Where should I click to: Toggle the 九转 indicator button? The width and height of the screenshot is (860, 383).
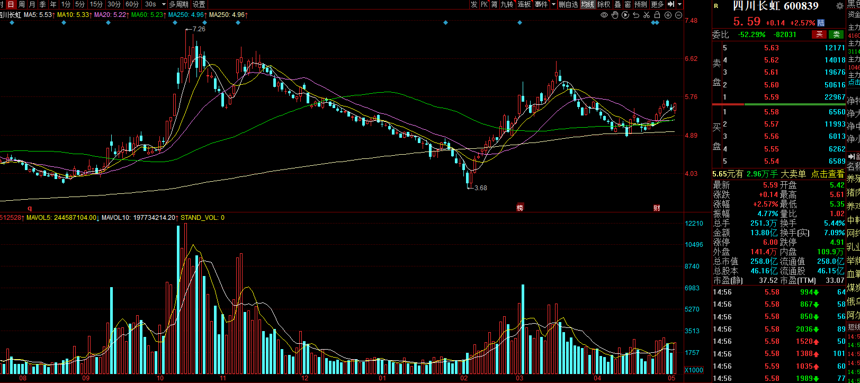[x=507, y=4]
